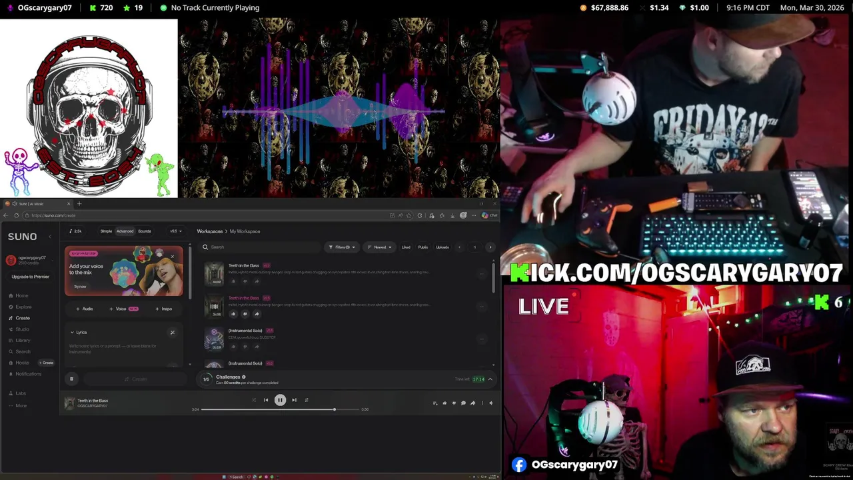The height and width of the screenshot is (480, 853).
Task: Toggle the Liked filter
Action: pyautogui.click(x=406, y=247)
